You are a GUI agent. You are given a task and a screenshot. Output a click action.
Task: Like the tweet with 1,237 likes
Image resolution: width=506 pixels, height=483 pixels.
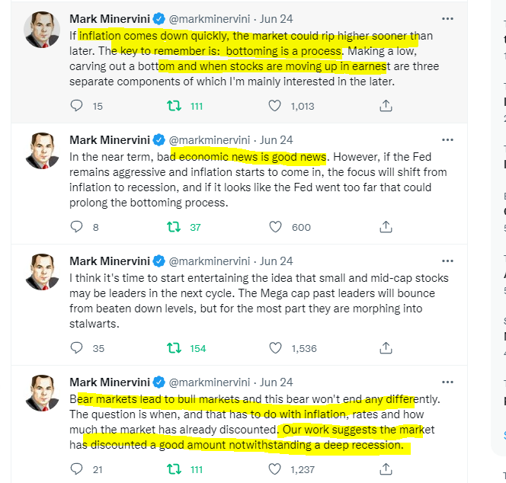277,469
